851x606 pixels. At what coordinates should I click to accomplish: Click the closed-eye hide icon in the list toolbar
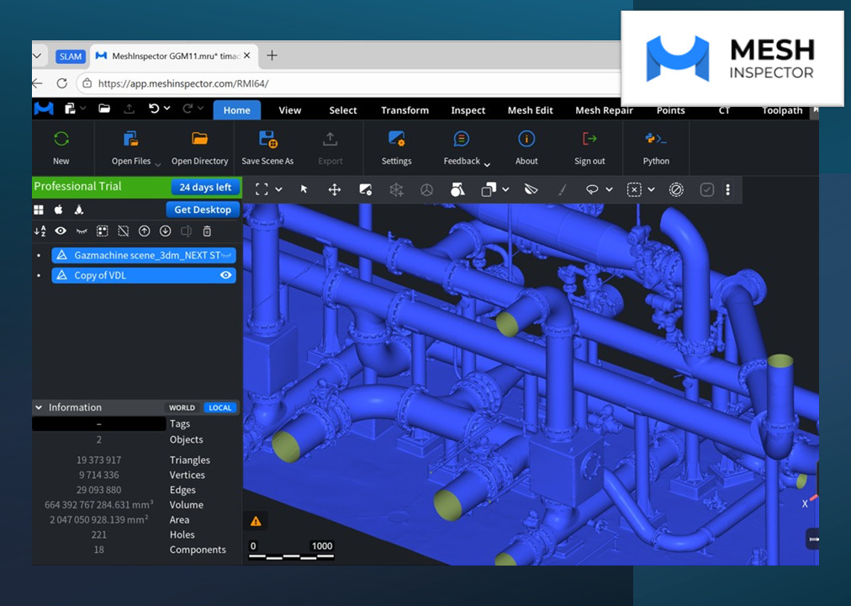(81, 231)
